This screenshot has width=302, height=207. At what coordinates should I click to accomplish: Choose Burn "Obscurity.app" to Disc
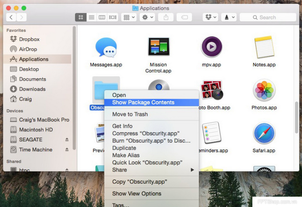[x=151, y=141]
